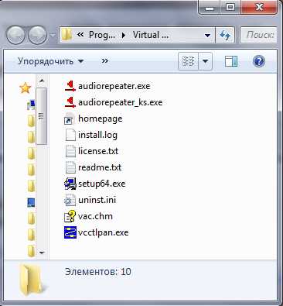Viewport: 283px width, 306px height.
Task: Select the file name audiorepeater.exe
Action: (x=114, y=86)
